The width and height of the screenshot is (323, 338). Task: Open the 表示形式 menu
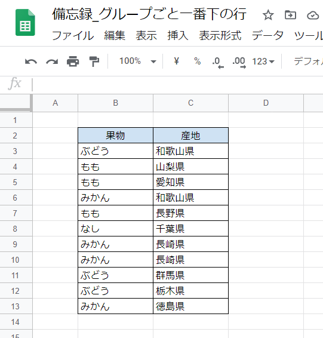pyautogui.click(x=220, y=36)
